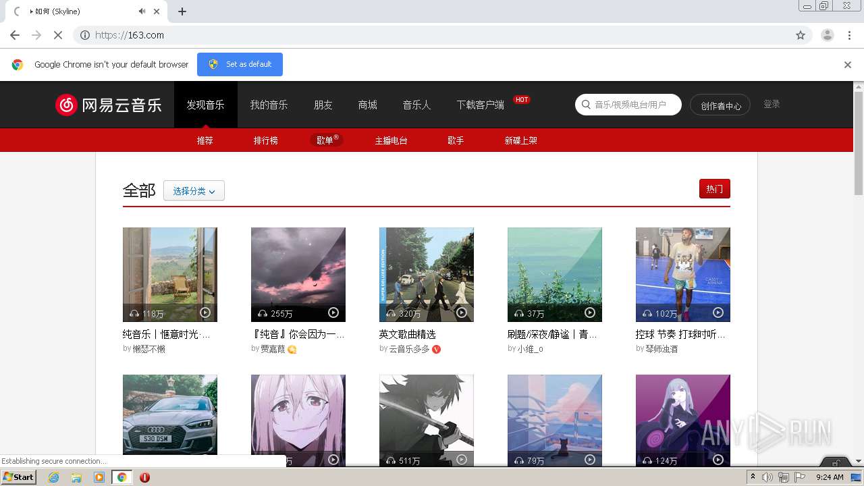Open playlist title 控球 节奏 打球时听
864x486 pixels.
point(680,334)
